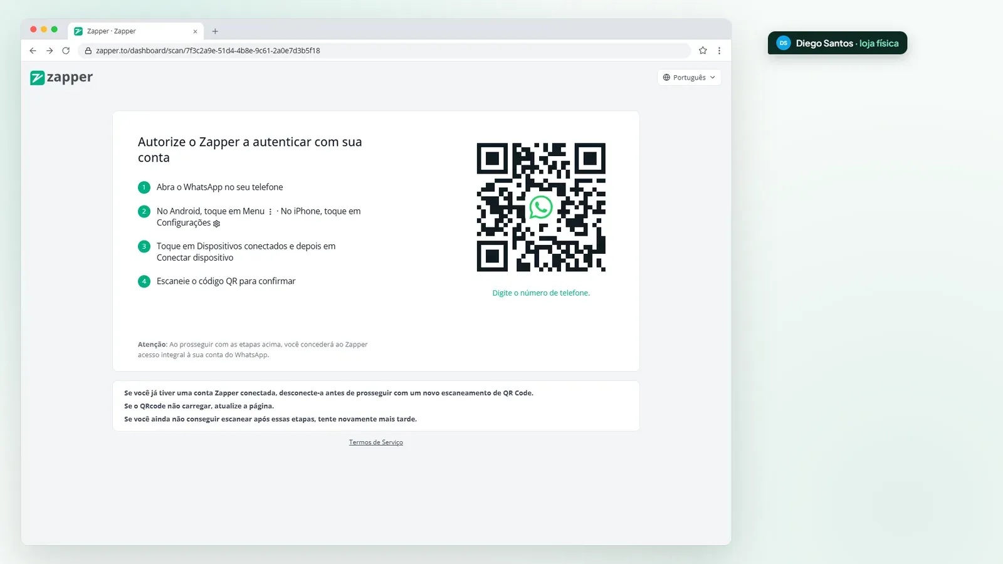
Task: Open the Português language dropdown
Action: coord(689,78)
